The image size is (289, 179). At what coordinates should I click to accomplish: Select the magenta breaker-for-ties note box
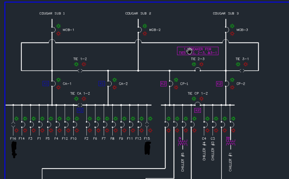point(198,51)
